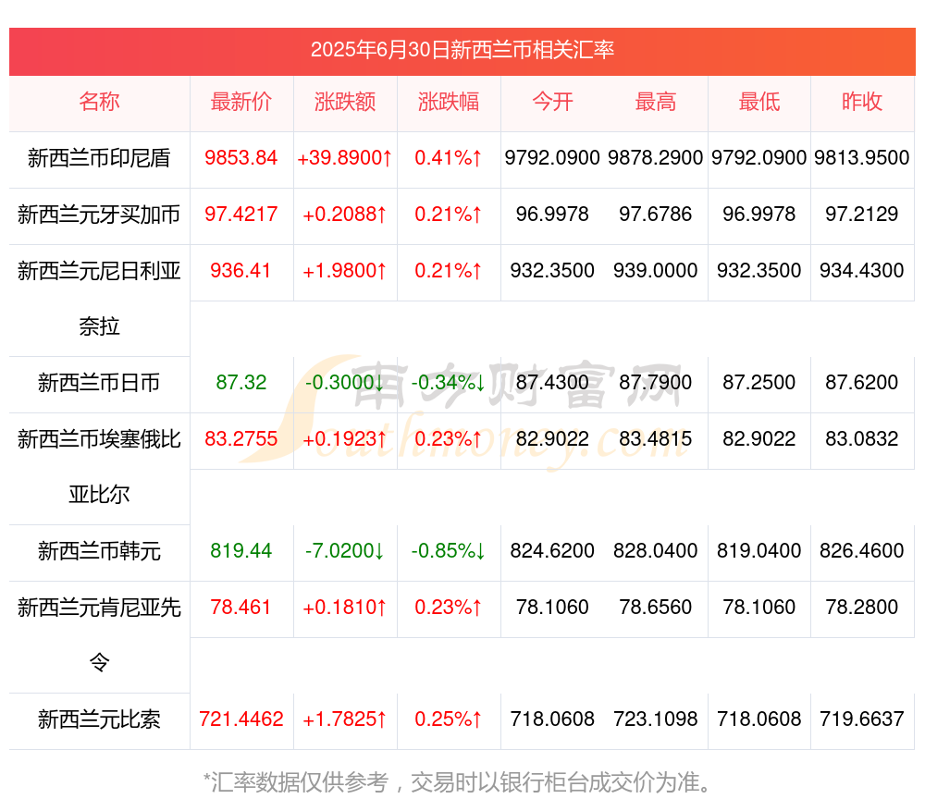Screen dimensions: 925x811
Task: Click the row name 新西兰元肯尼亚先令
Action: coord(99,634)
